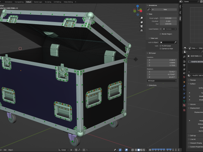Open the Scene properties tab icon
The height and width of the screenshot is (152, 203).
[184, 73]
